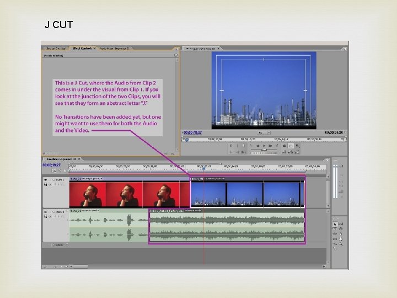Click the Timeline current timecode
The height and width of the screenshot is (298, 397).
52,165
